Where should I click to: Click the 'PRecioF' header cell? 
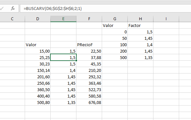(89, 45)
